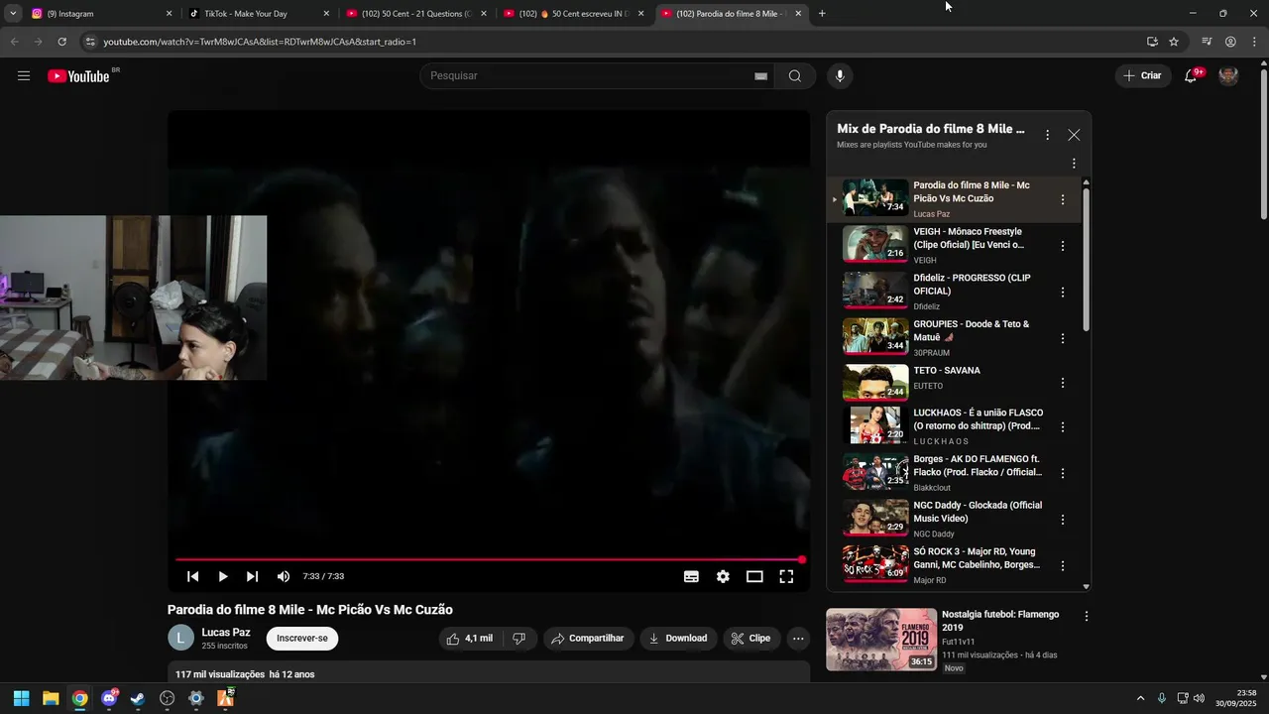Viewport: 1269px width, 714px height.
Task: Click the search magnifier button
Action: coord(795,76)
